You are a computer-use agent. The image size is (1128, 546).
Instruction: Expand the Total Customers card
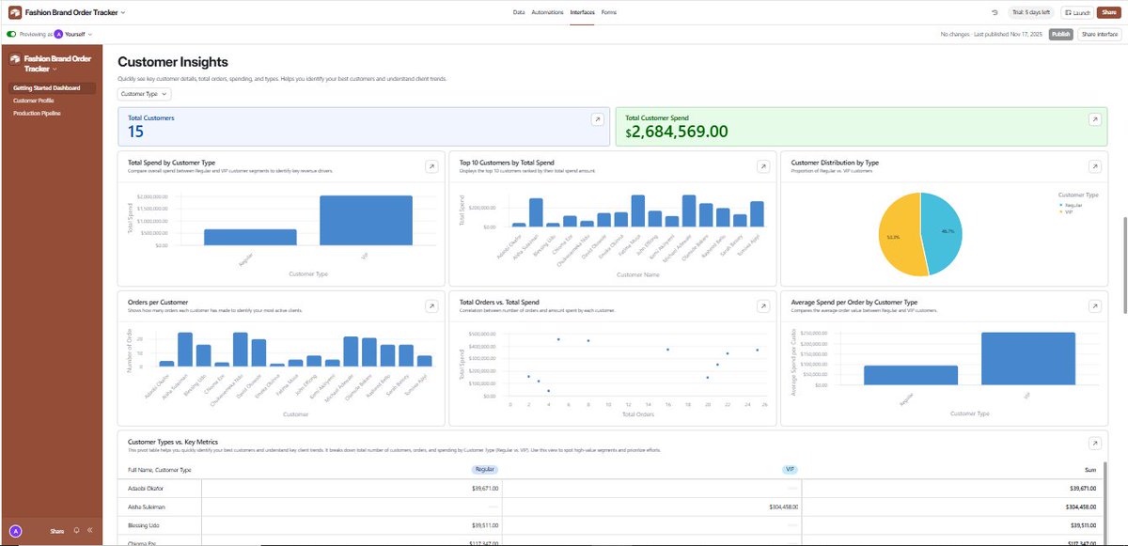tap(596, 119)
